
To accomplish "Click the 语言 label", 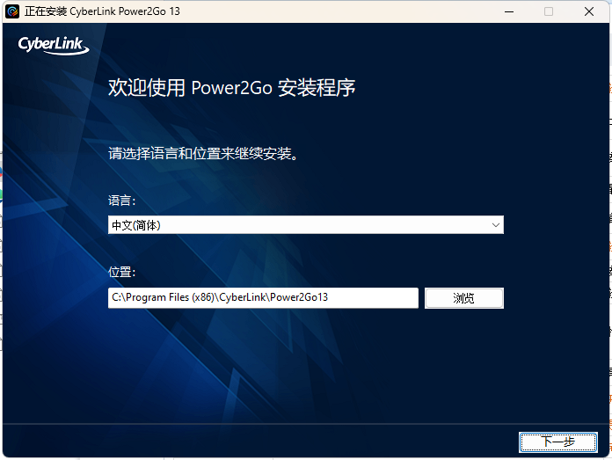I will 121,201.
